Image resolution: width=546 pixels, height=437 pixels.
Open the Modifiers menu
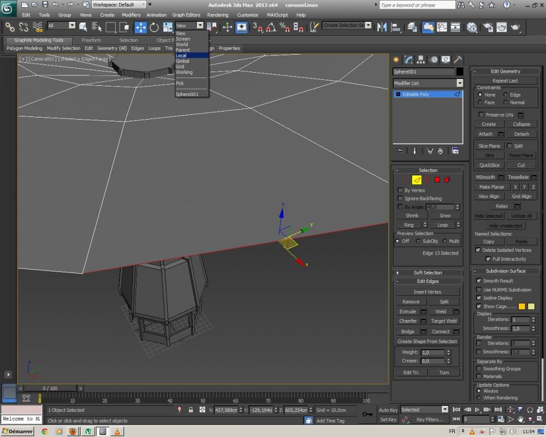[131, 15]
